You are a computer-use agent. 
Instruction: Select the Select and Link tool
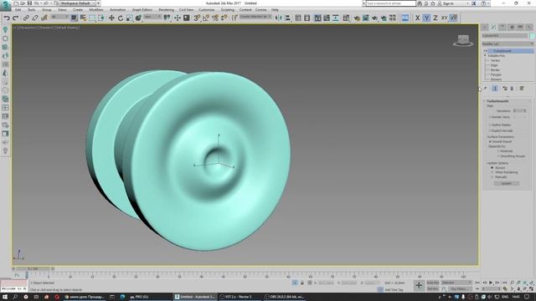point(26,18)
